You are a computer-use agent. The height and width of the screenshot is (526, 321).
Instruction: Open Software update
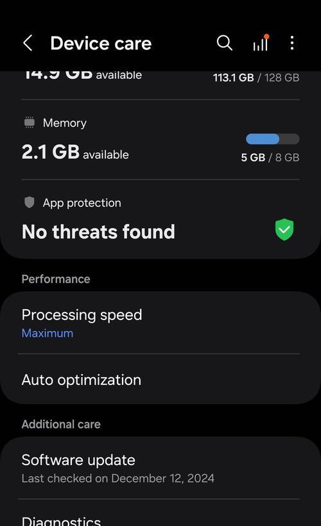point(160,468)
